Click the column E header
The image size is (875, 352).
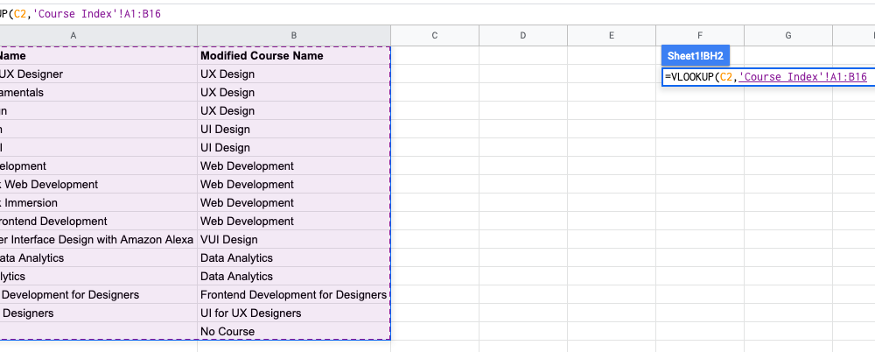coord(611,35)
